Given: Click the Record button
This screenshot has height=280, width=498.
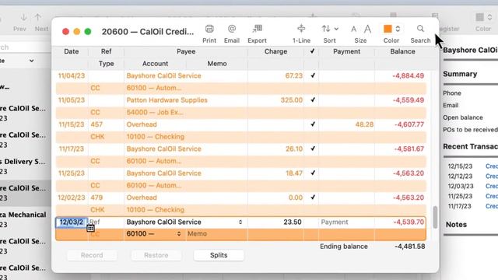Looking at the screenshot, I should (92, 255).
